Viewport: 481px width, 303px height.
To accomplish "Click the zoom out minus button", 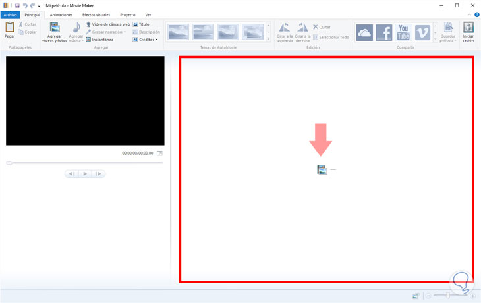I will pos(428,296).
